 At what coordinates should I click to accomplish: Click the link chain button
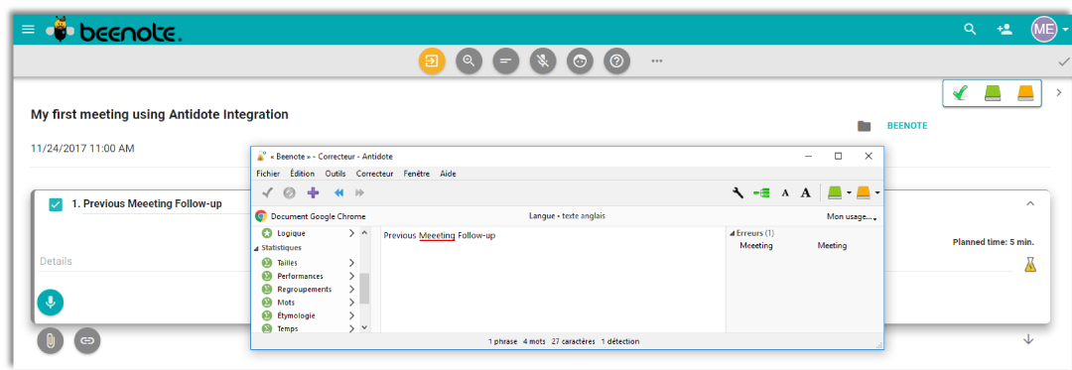(86, 339)
